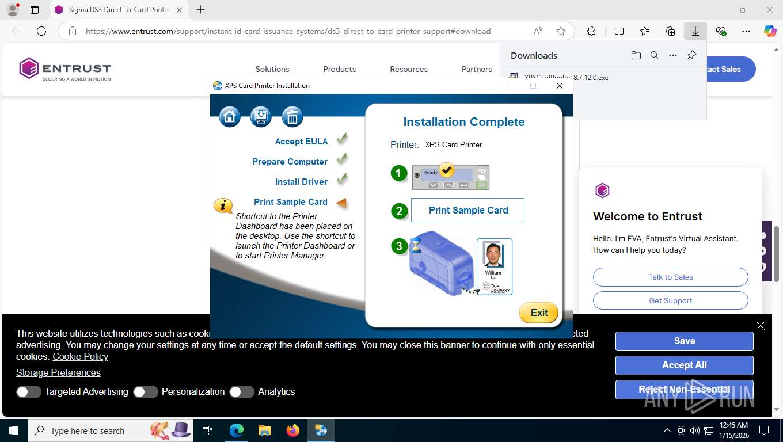Image resolution: width=783 pixels, height=442 pixels.
Task: Select the Accept EULA step
Action: [x=301, y=141]
